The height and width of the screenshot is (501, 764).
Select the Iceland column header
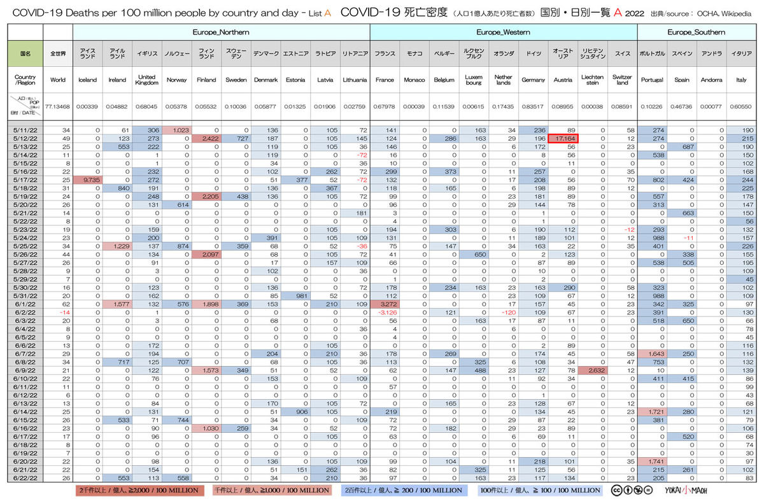coord(87,81)
